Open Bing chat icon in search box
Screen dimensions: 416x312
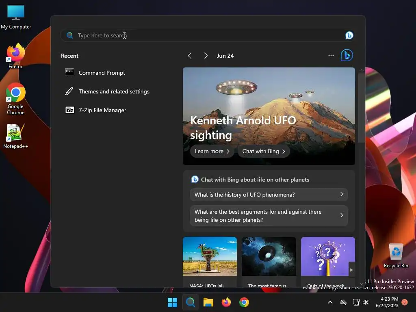(349, 35)
